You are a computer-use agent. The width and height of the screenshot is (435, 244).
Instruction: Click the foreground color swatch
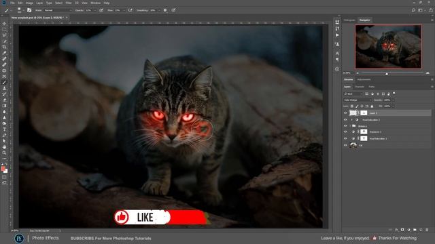point(3,169)
